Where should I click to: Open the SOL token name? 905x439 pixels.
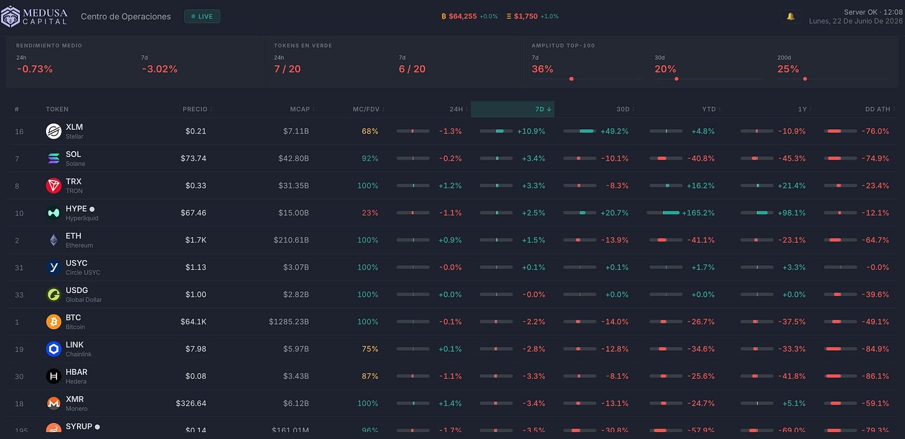73,155
